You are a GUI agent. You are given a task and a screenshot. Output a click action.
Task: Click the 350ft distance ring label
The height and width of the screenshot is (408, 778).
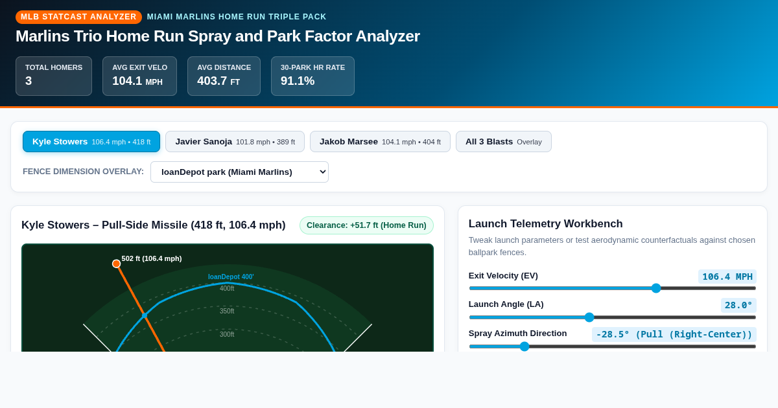[x=227, y=312]
